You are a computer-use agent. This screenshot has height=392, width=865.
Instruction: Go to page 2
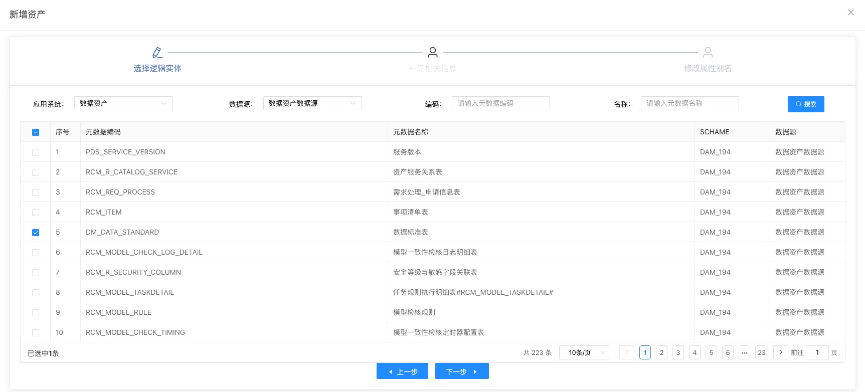point(662,352)
